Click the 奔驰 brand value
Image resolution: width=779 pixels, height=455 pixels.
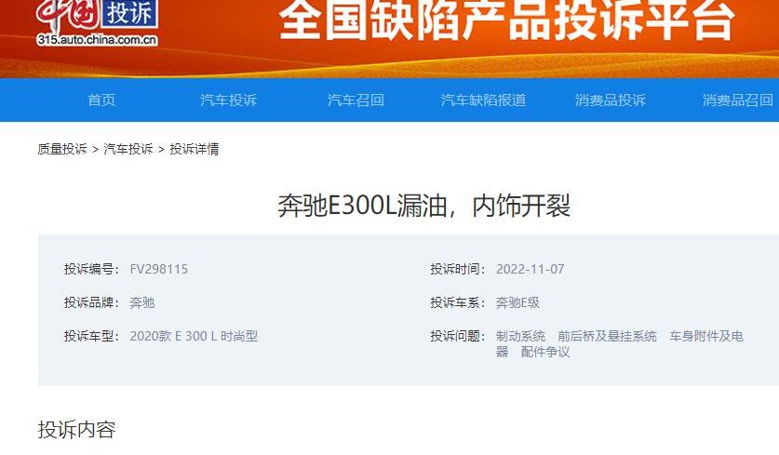point(142,302)
